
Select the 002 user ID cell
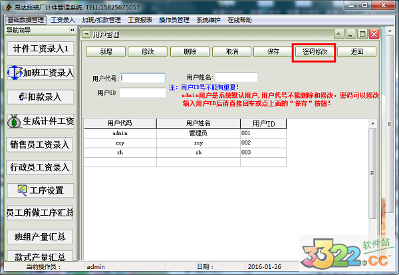coord(263,143)
